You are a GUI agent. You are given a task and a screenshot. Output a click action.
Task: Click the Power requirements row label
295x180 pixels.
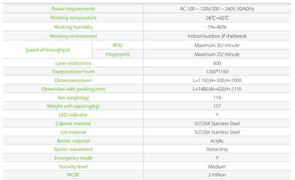(73, 9)
